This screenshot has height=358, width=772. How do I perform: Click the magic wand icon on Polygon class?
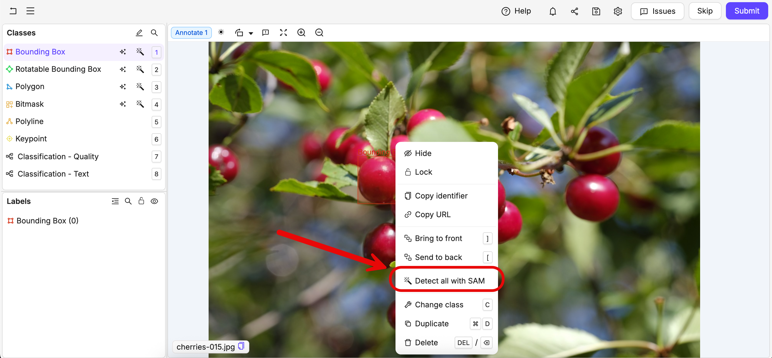pyautogui.click(x=140, y=87)
